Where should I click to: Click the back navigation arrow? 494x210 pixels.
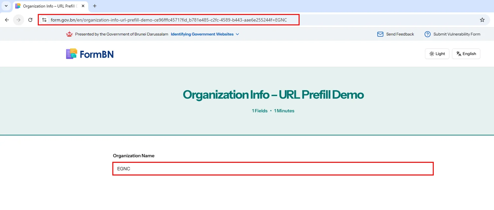[x=7, y=20]
